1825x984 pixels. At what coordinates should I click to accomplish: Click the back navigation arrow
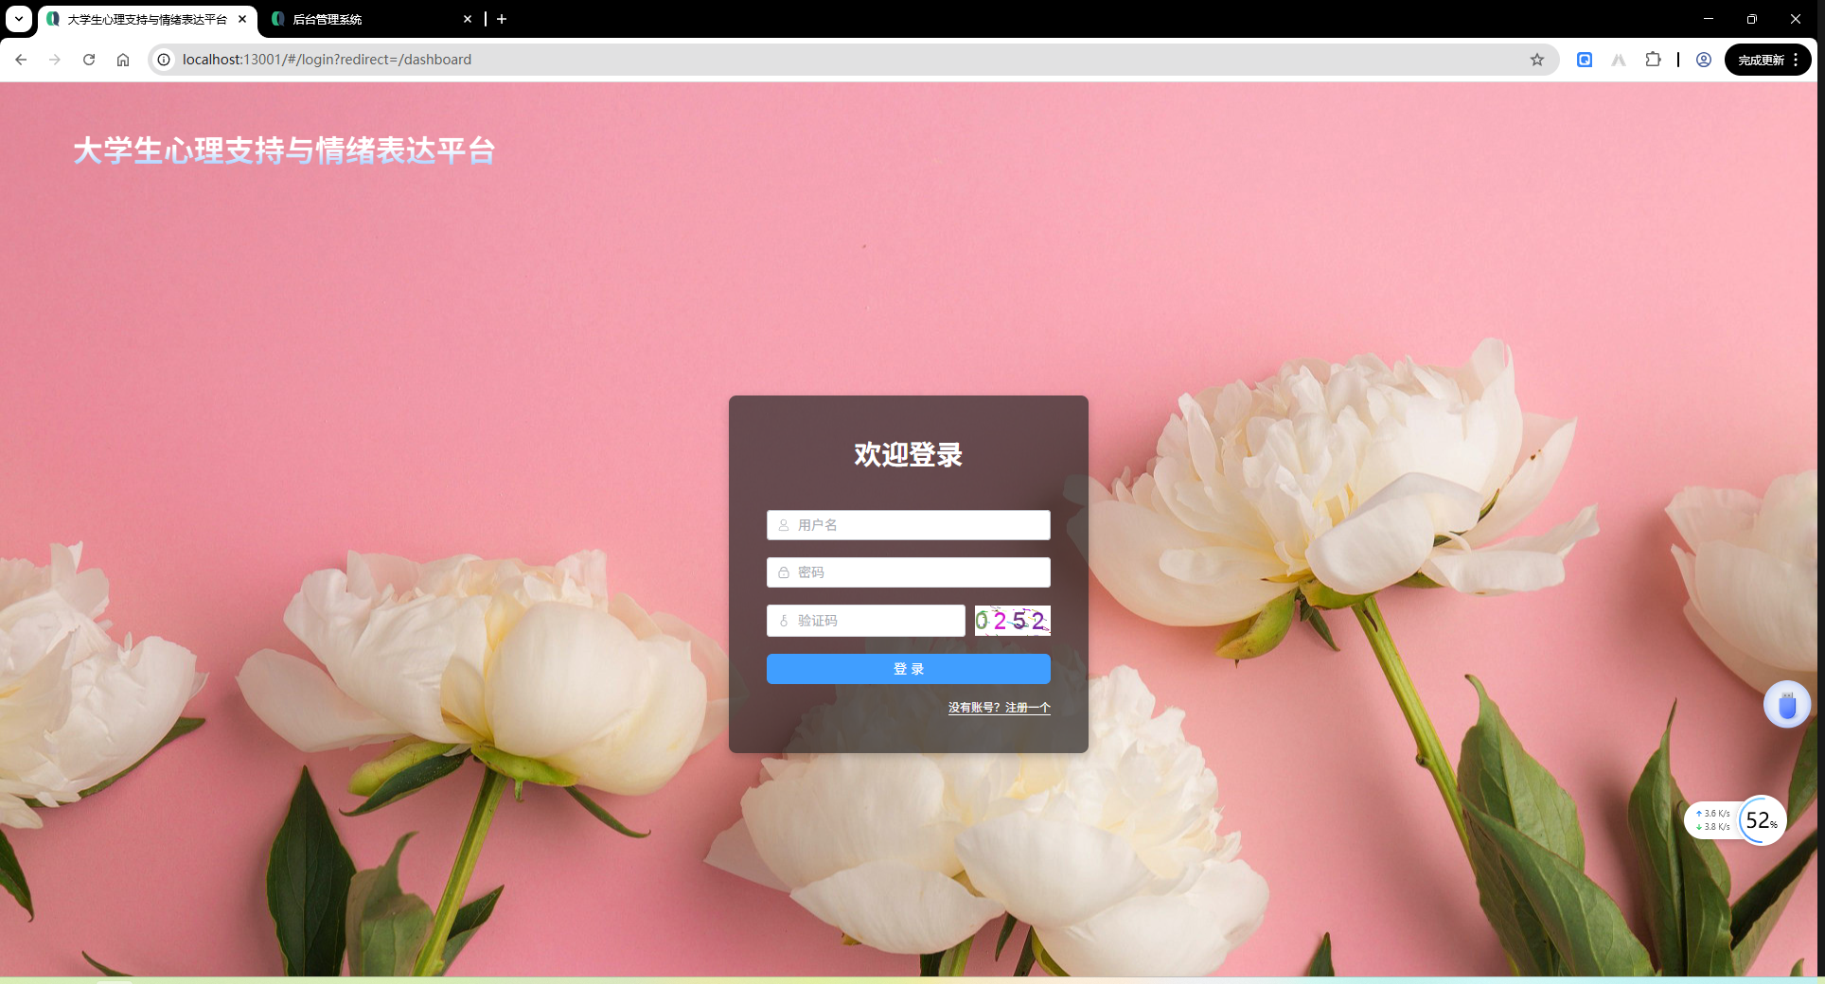[x=21, y=59]
